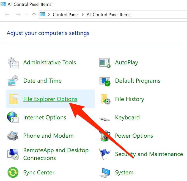Click the Back navigation arrow
The height and width of the screenshot is (181, 187).
[7, 15]
